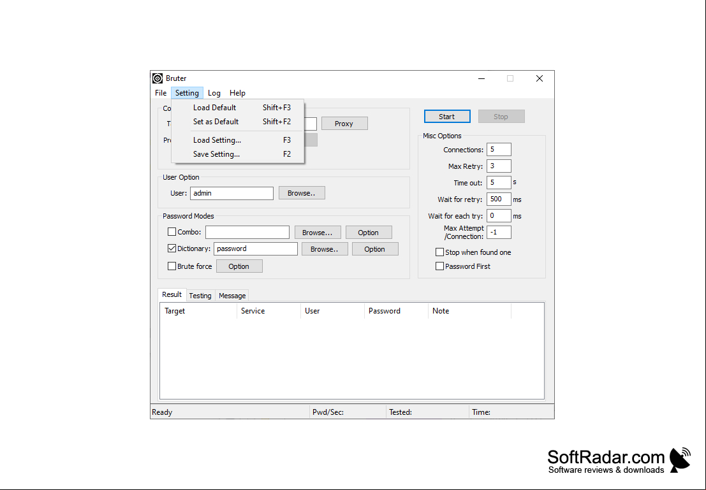
Task: Open Combo Option button
Action: [x=369, y=233]
